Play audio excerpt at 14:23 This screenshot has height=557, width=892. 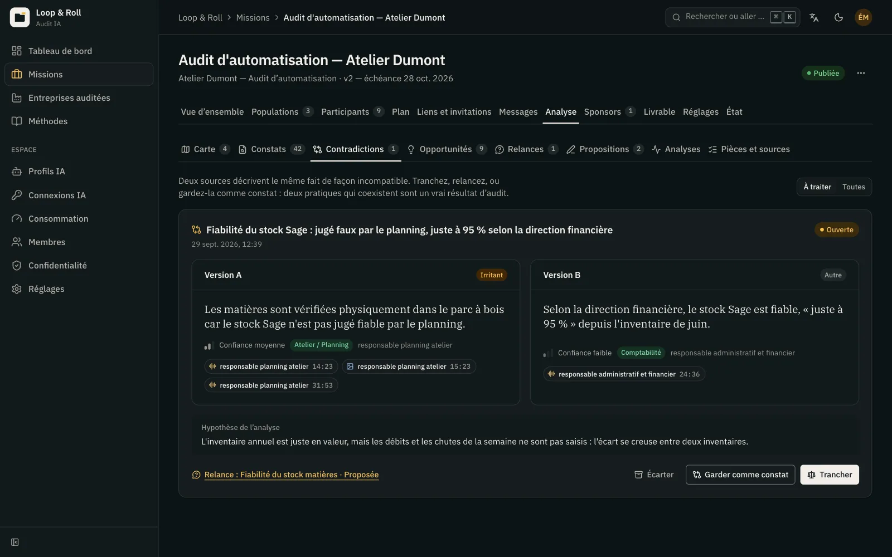pyautogui.click(x=271, y=367)
